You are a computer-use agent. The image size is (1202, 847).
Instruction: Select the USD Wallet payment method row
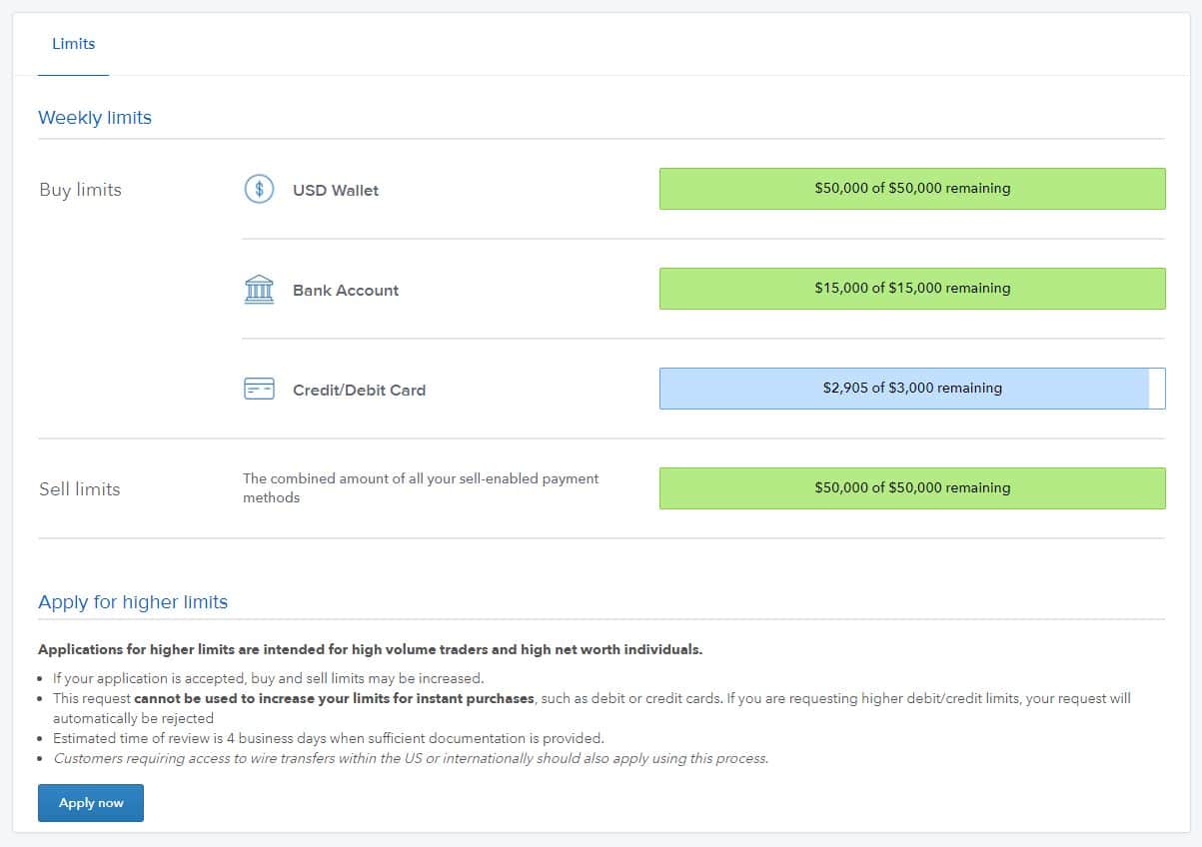point(335,190)
